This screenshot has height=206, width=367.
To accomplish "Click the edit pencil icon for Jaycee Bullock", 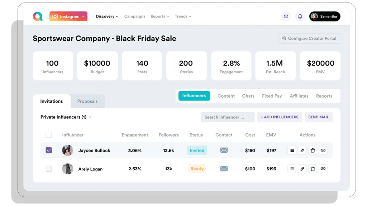I will coord(302,151).
